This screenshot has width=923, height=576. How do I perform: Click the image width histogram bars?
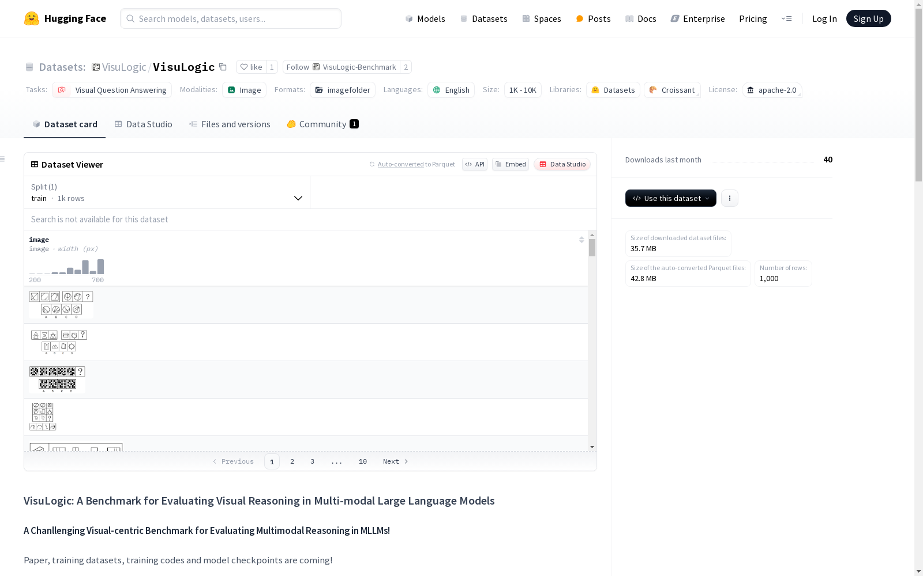point(66,267)
